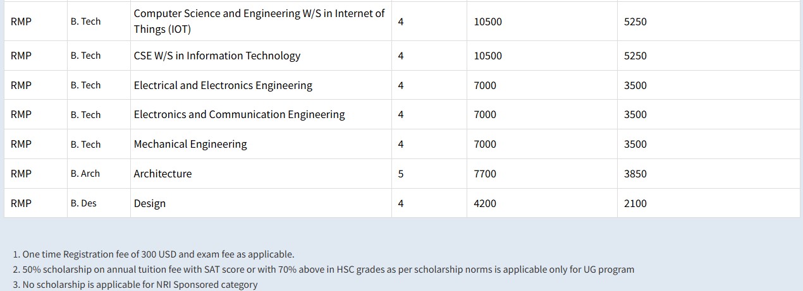
Task: Click the 'B. Des' degree cell
Action: pos(83,203)
